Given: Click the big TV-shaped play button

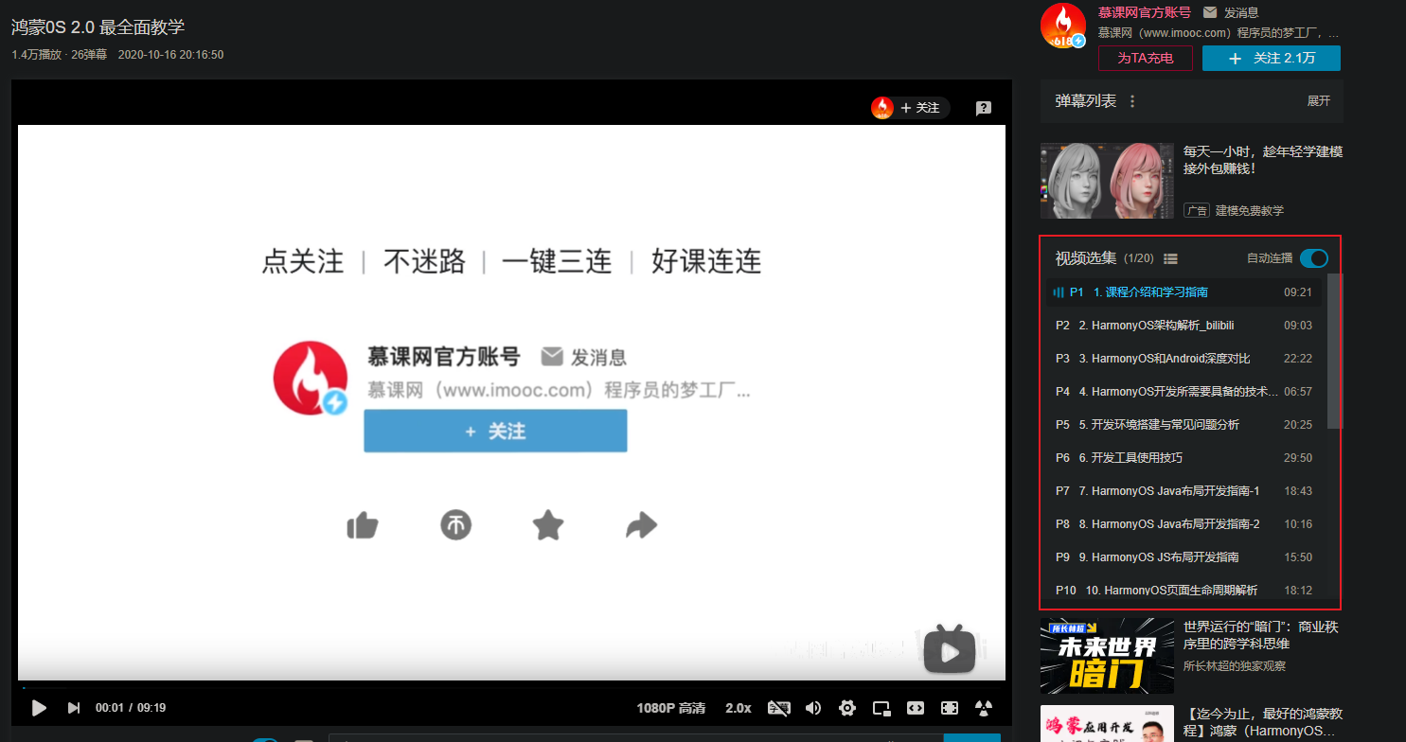Looking at the screenshot, I should pyautogui.click(x=950, y=649).
